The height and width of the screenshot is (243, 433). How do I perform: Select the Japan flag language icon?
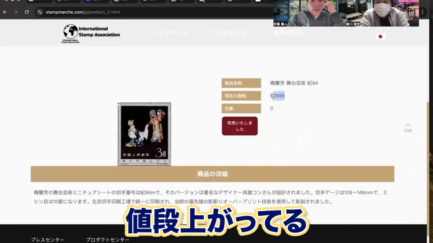click(x=380, y=36)
